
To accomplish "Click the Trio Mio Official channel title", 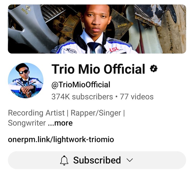I will [x=98, y=69].
